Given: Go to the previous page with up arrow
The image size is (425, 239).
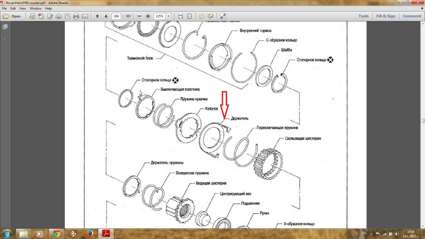Looking at the screenshot, I should click(97, 16).
